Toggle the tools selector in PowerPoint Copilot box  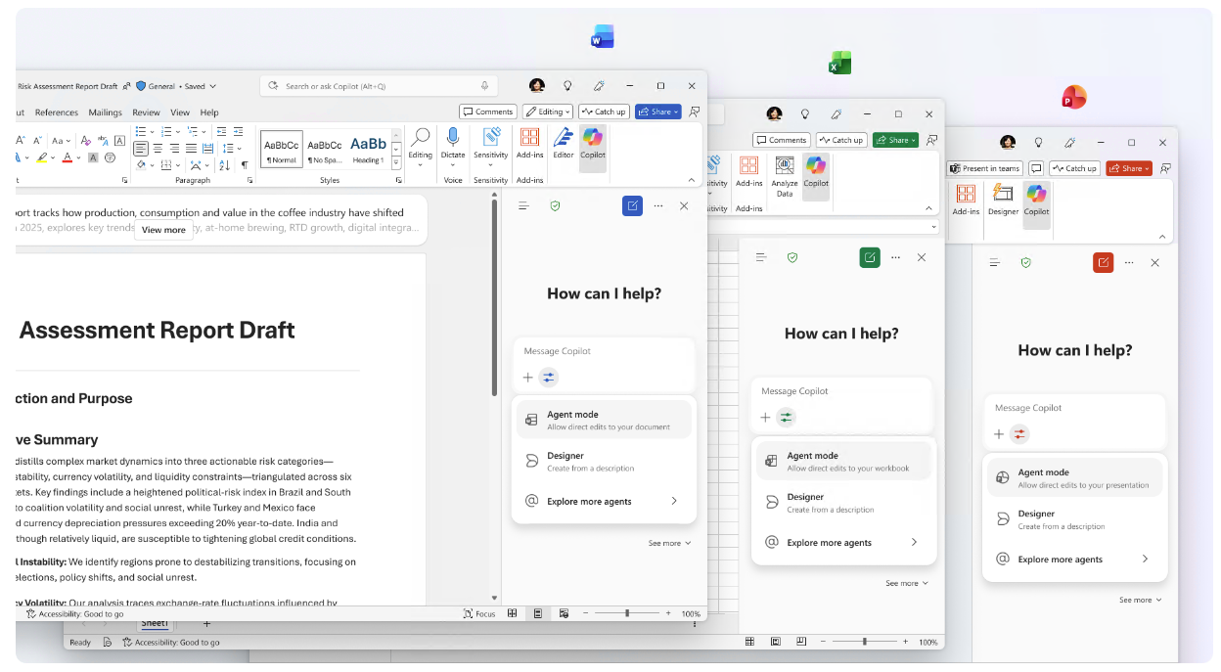point(1019,434)
